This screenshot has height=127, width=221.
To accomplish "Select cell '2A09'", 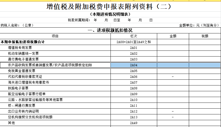I will [134, 94].
